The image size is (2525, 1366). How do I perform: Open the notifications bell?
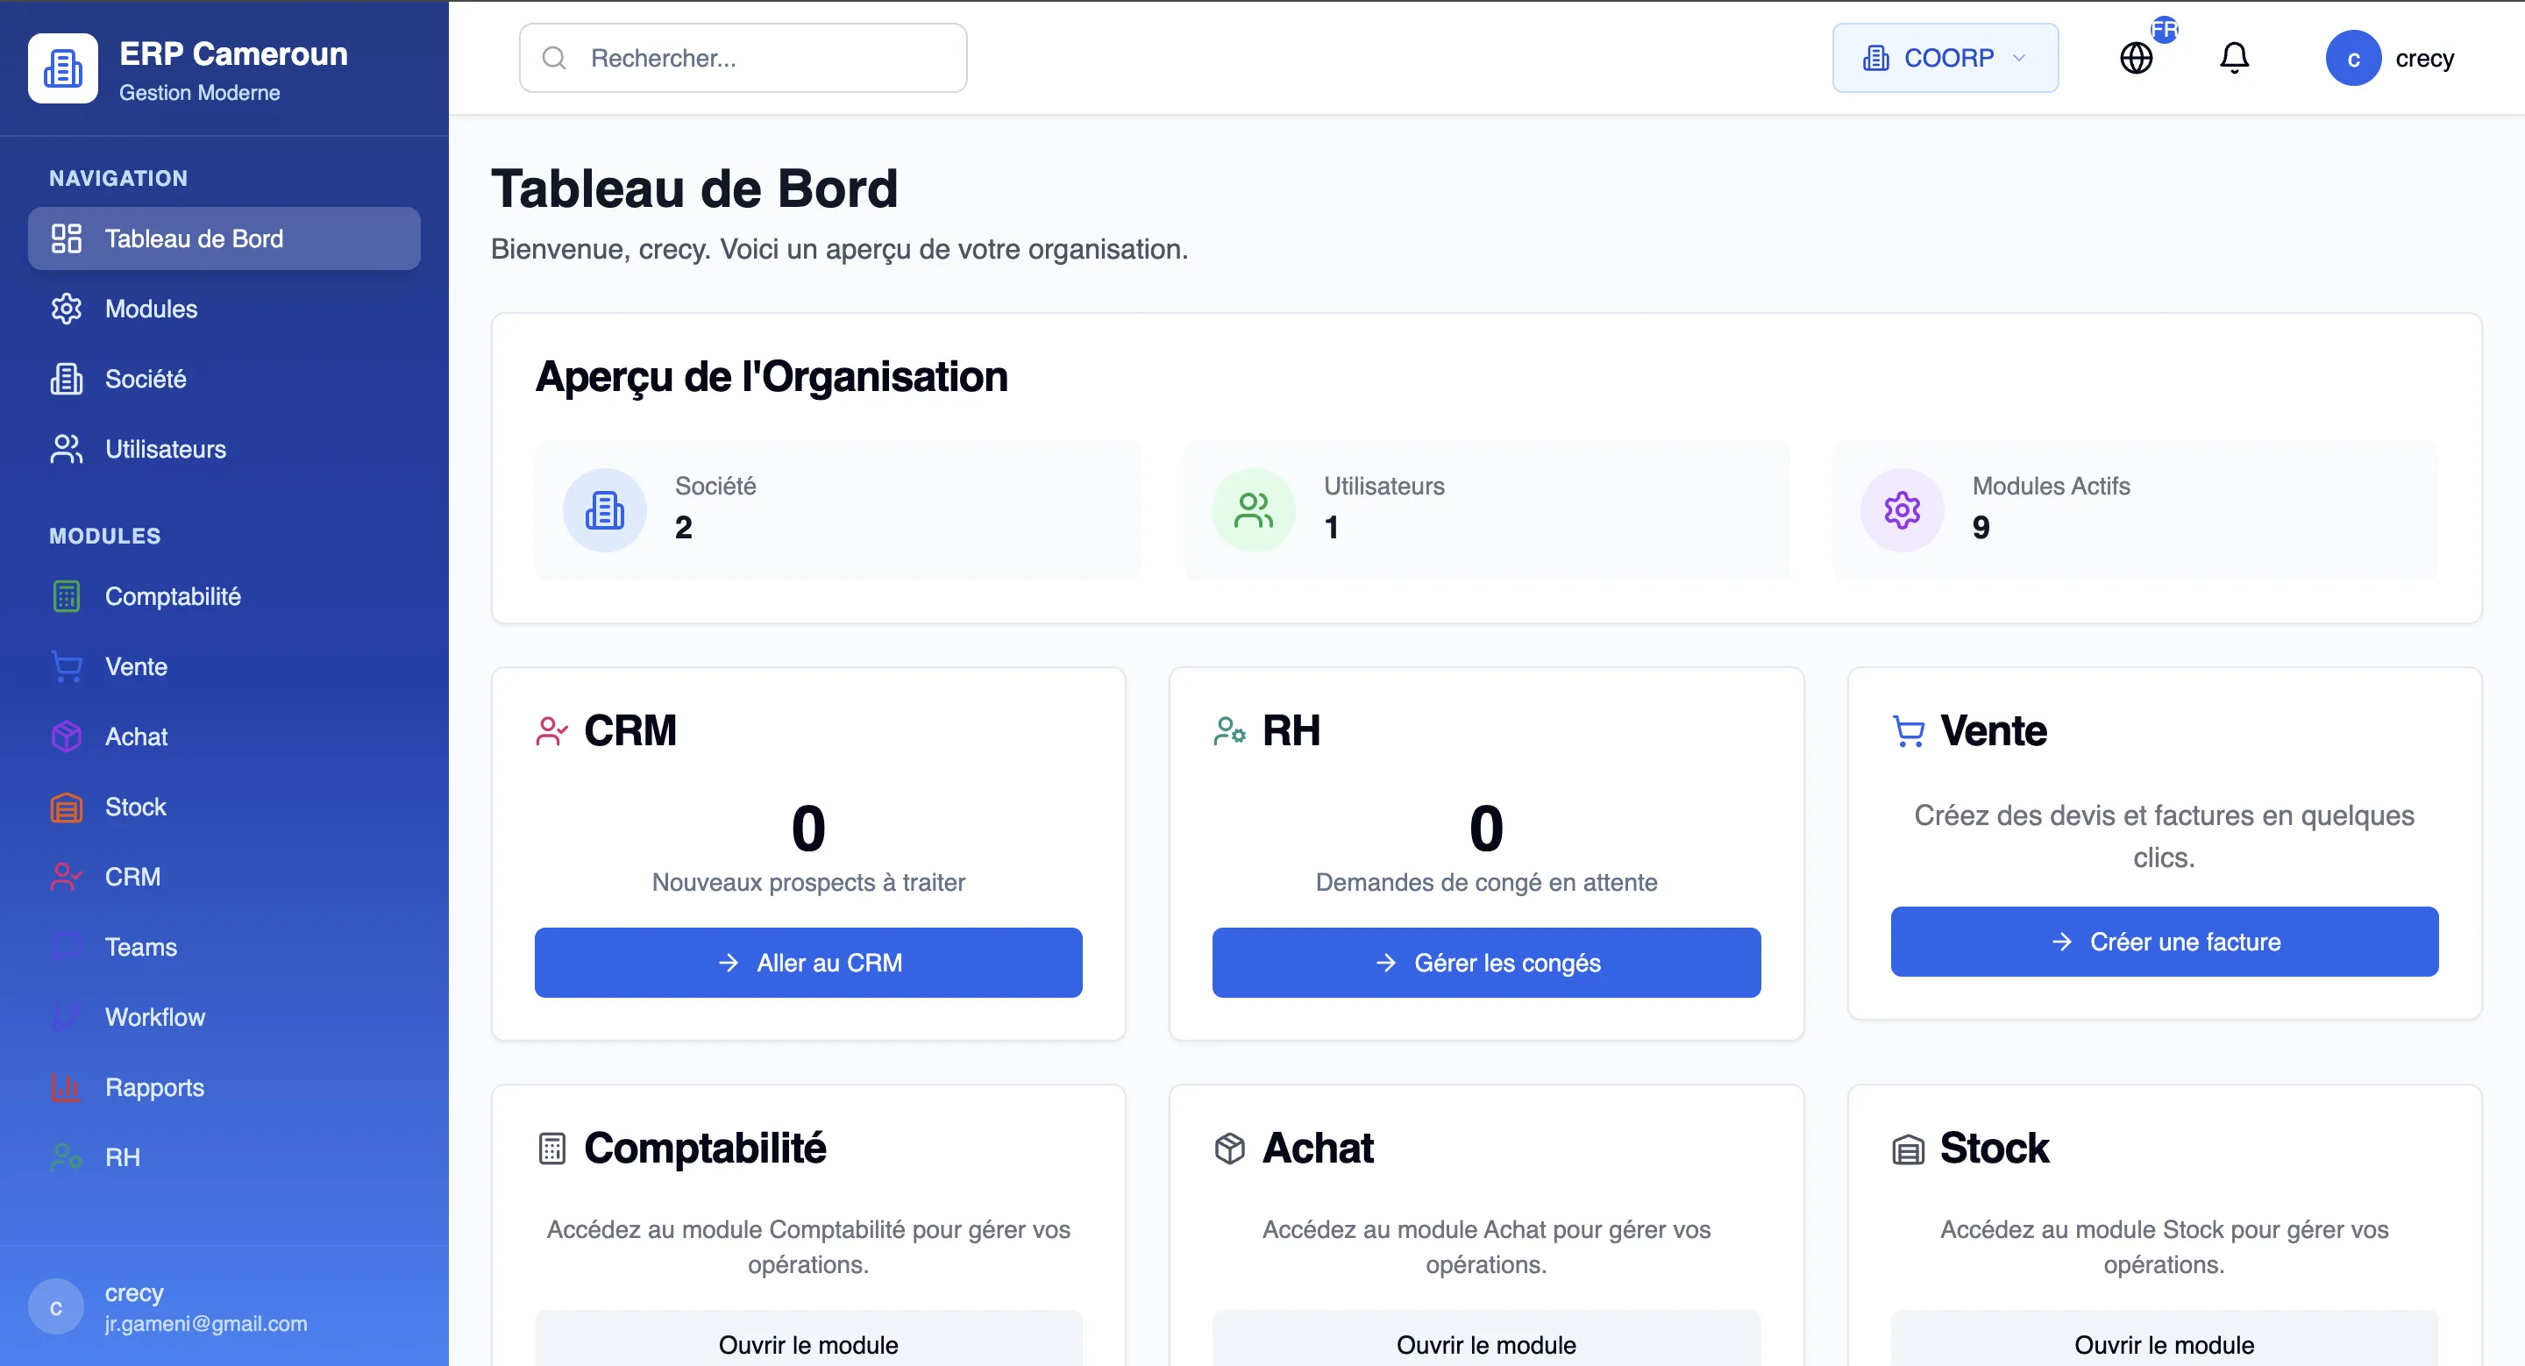point(2234,57)
